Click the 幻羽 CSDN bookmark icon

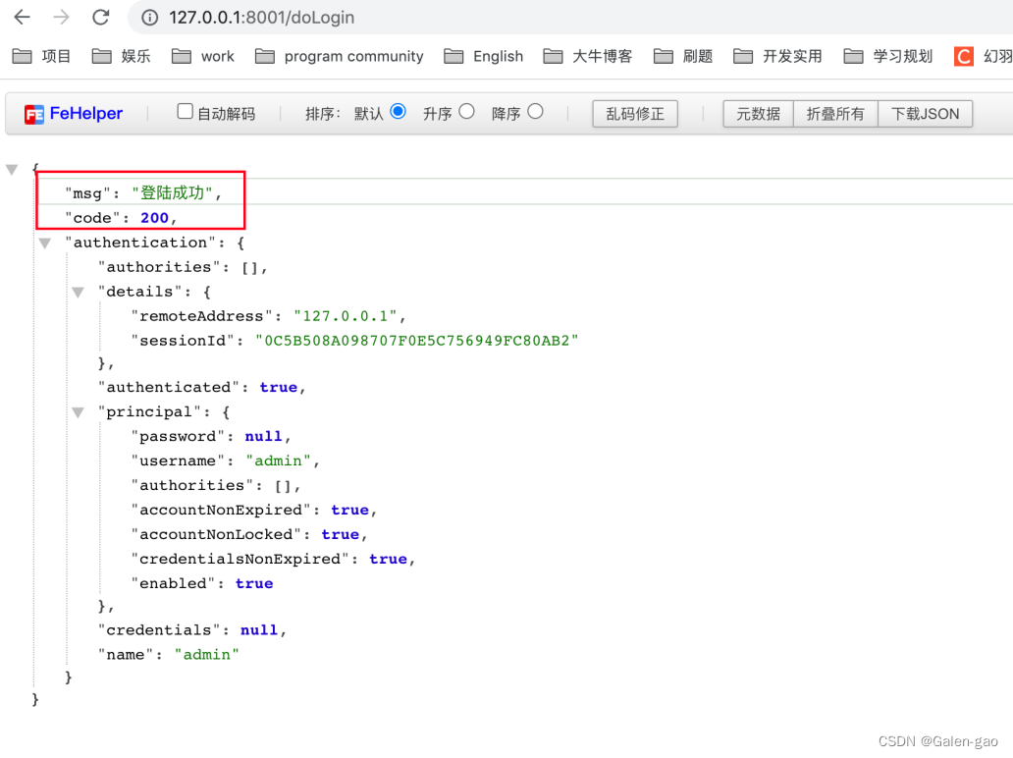pos(960,56)
